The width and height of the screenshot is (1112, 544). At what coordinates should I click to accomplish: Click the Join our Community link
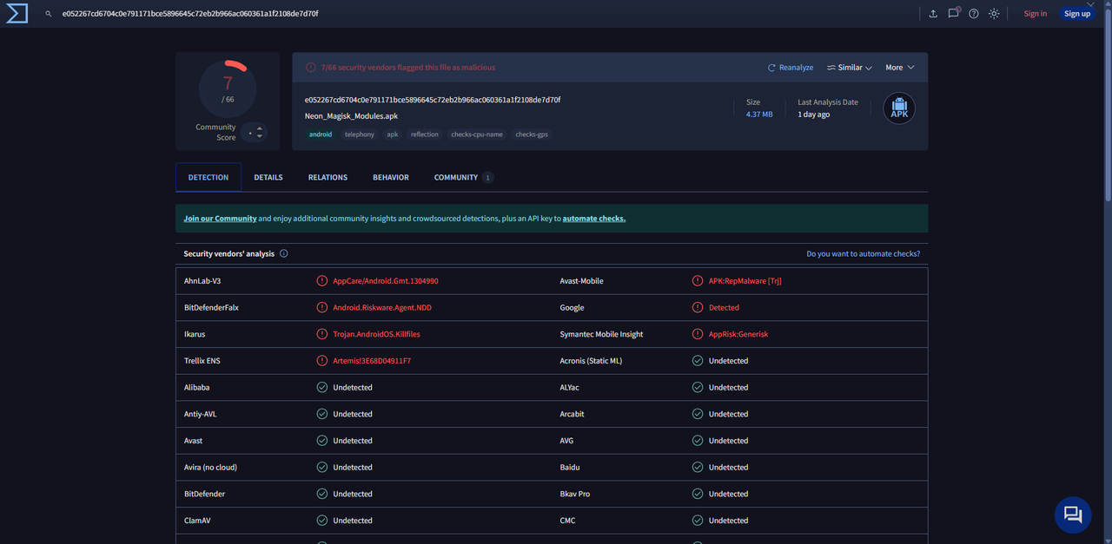[x=220, y=219]
